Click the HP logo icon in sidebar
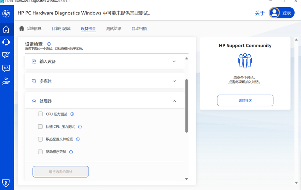 point(6,14)
